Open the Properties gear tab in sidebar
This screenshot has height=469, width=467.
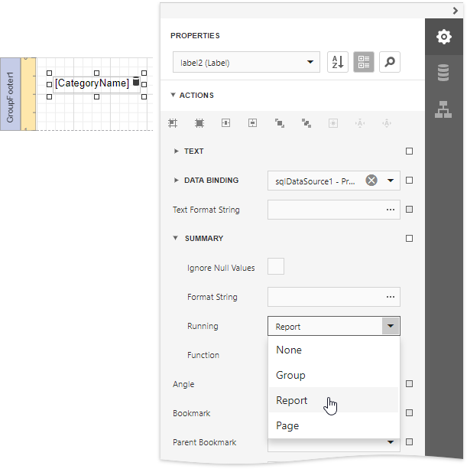(x=443, y=37)
